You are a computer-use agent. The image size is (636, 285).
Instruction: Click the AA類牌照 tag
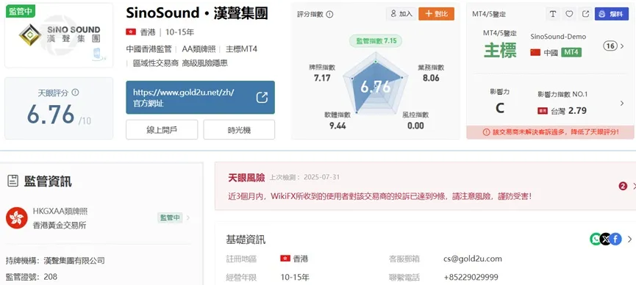tap(199, 49)
